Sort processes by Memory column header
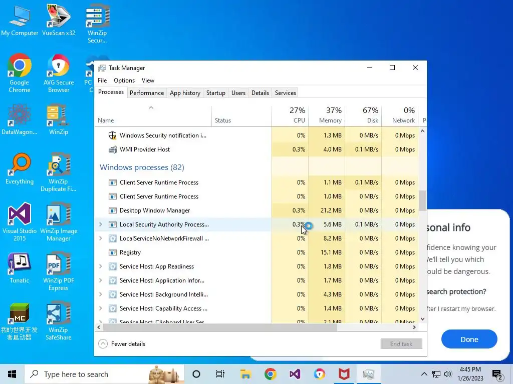The width and height of the screenshot is (513, 384). [x=327, y=115]
